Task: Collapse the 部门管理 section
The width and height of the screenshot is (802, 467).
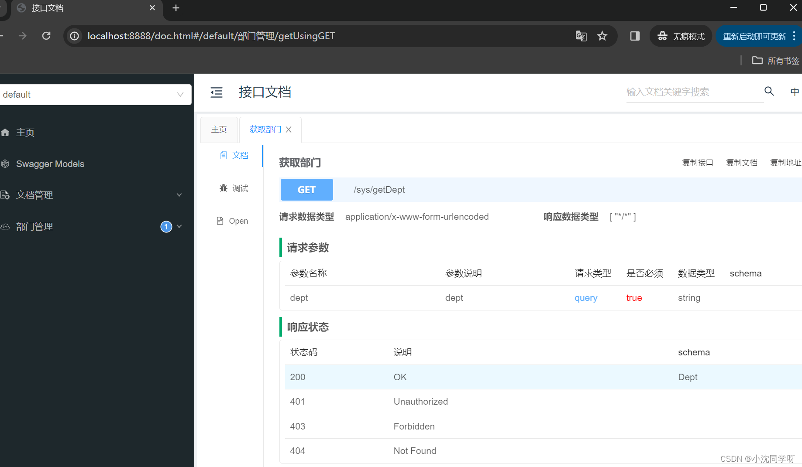Action: pos(179,226)
